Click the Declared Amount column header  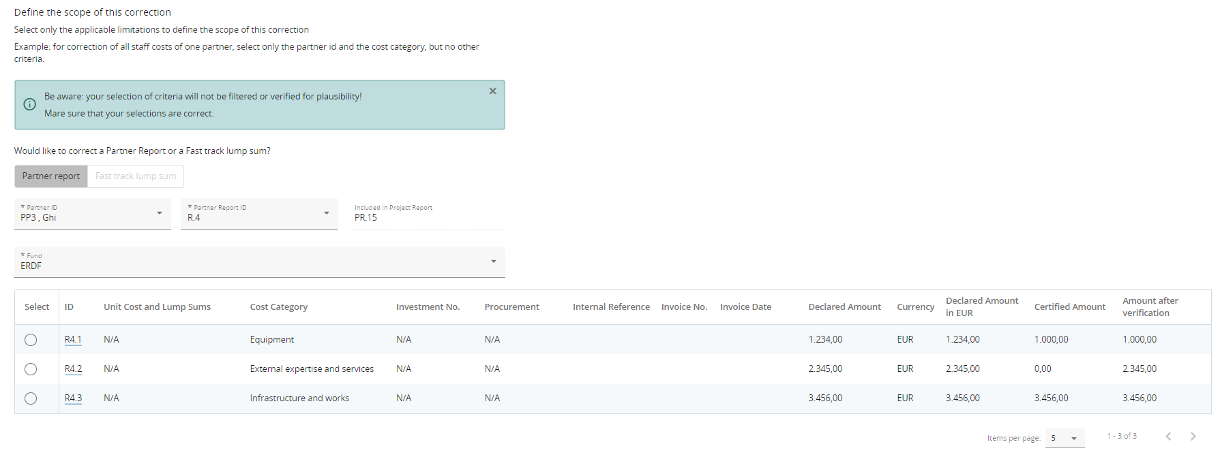844,307
